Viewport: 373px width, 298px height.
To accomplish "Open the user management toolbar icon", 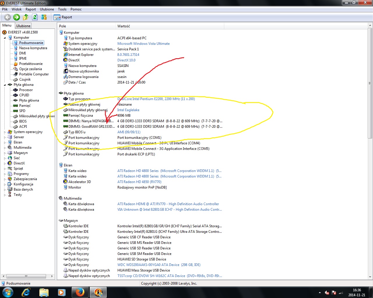I will [44, 17].
